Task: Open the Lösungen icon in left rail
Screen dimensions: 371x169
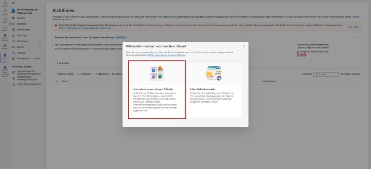Action: pyautogui.click(x=5, y=11)
